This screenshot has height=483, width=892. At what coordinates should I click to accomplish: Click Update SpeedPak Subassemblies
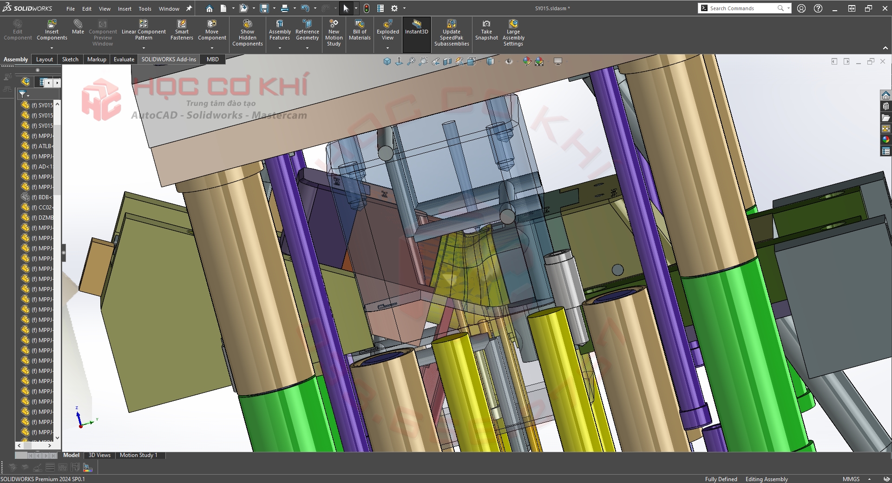[x=452, y=33]
